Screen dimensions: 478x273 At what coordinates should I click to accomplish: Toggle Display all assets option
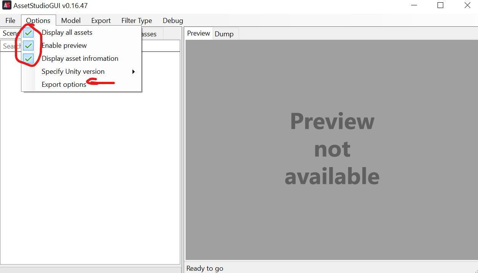coord(82,32)
